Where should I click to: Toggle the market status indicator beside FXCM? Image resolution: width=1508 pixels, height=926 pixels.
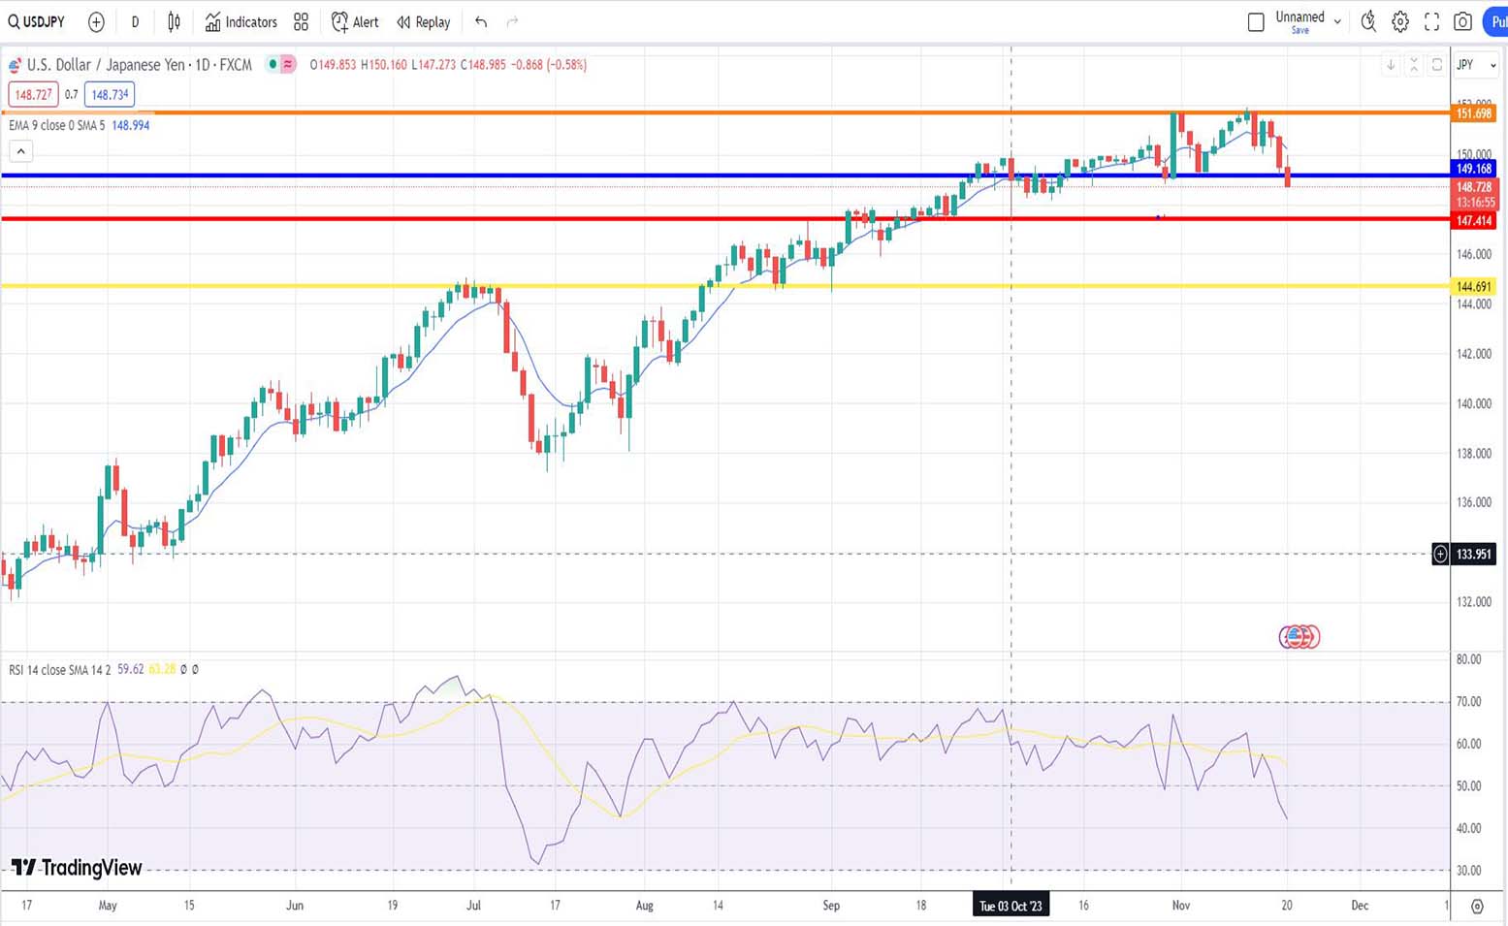click(273, 65)
